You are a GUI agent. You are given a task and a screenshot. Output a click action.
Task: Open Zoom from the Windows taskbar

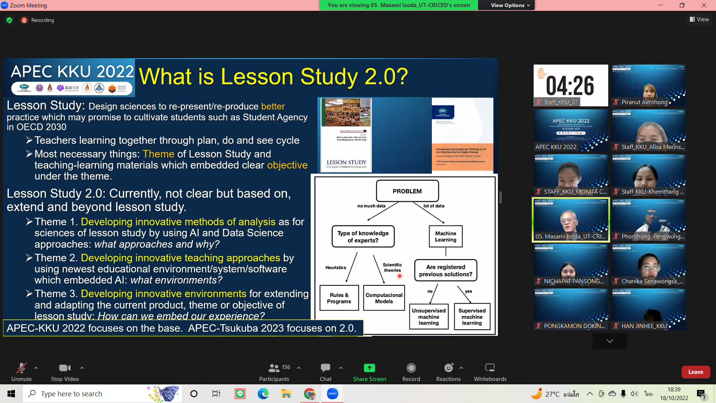tap(332, 394)
